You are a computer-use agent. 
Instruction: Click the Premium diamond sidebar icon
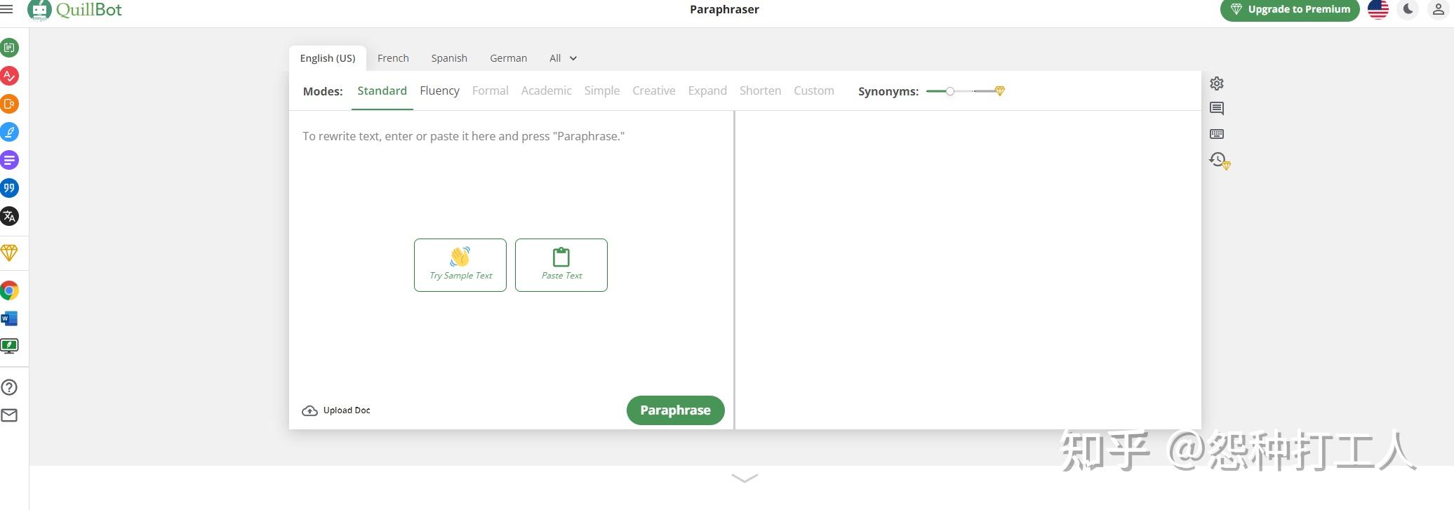9,253
